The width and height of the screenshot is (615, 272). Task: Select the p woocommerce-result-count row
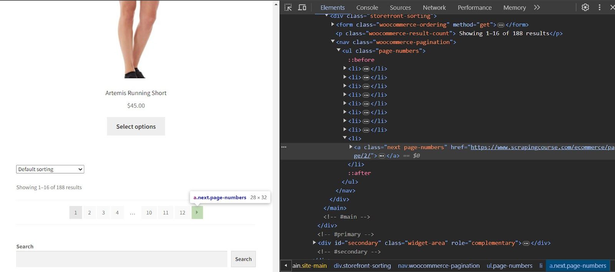(x=449, y=33)
